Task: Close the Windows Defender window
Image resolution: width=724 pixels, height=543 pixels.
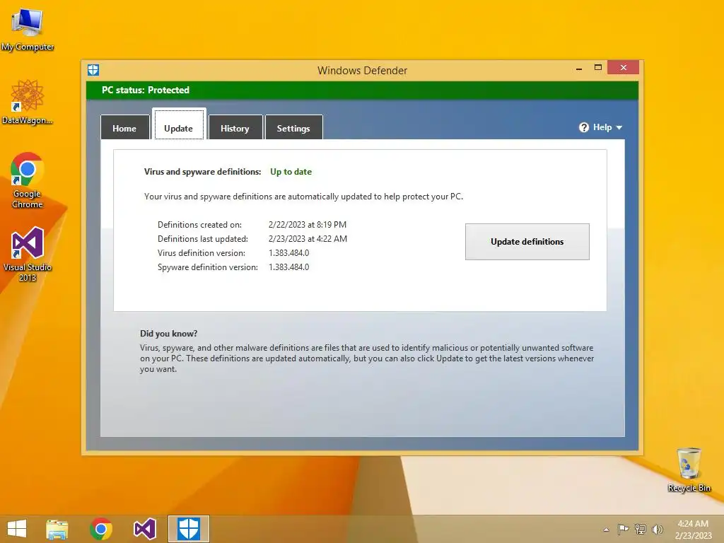Action: click(624, 67)
